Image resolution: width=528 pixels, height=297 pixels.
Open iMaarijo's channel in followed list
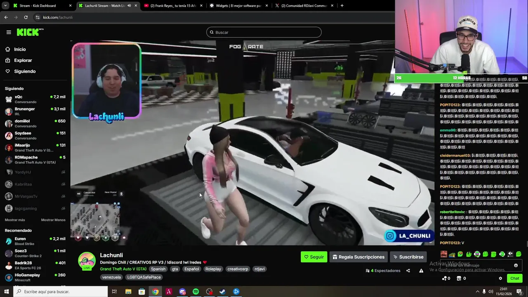click(35, 148)
